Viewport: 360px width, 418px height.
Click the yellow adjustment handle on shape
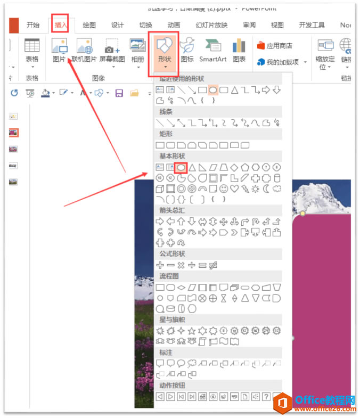pyautogui.click(x=302, y=214)
